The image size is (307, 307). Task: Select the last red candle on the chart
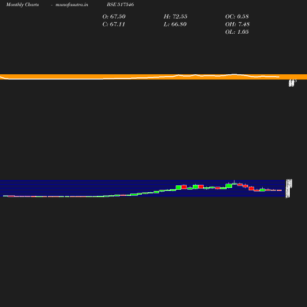279,190
